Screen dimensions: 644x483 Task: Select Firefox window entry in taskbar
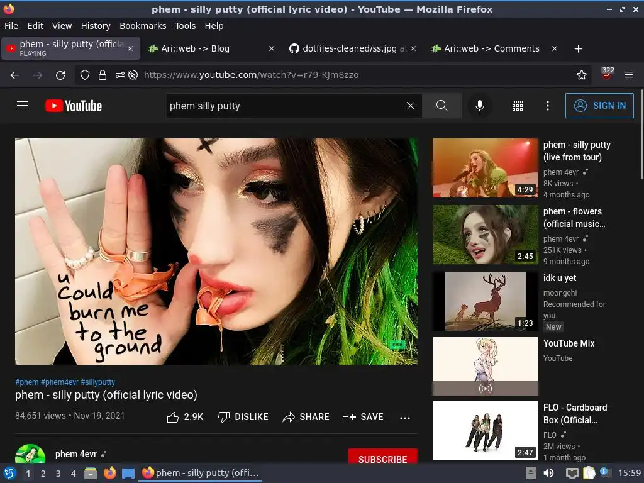[201, 473]
